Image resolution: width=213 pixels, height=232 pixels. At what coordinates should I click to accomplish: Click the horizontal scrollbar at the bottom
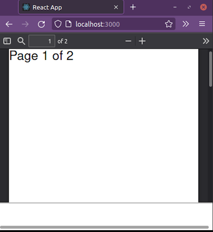coord(104,227)
